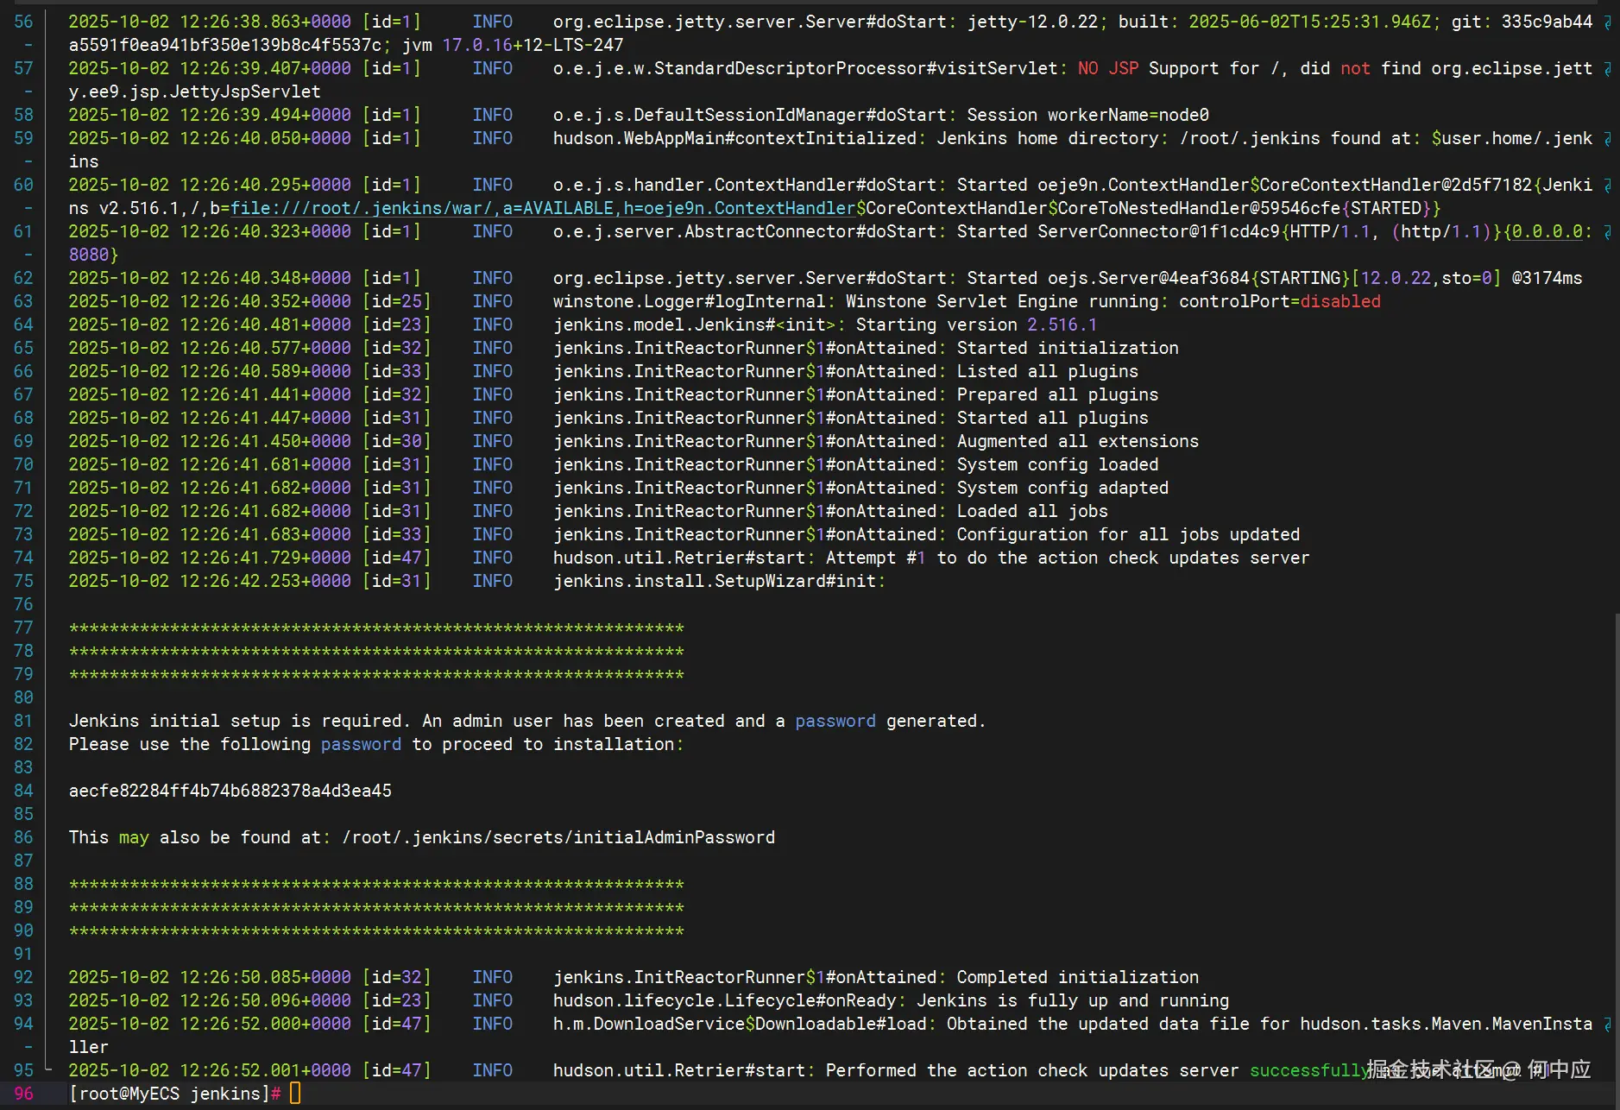Click the underlined 0.0.0.0: address
This screenshot has height=1110, width=1620.
[x=1552, y=231]
